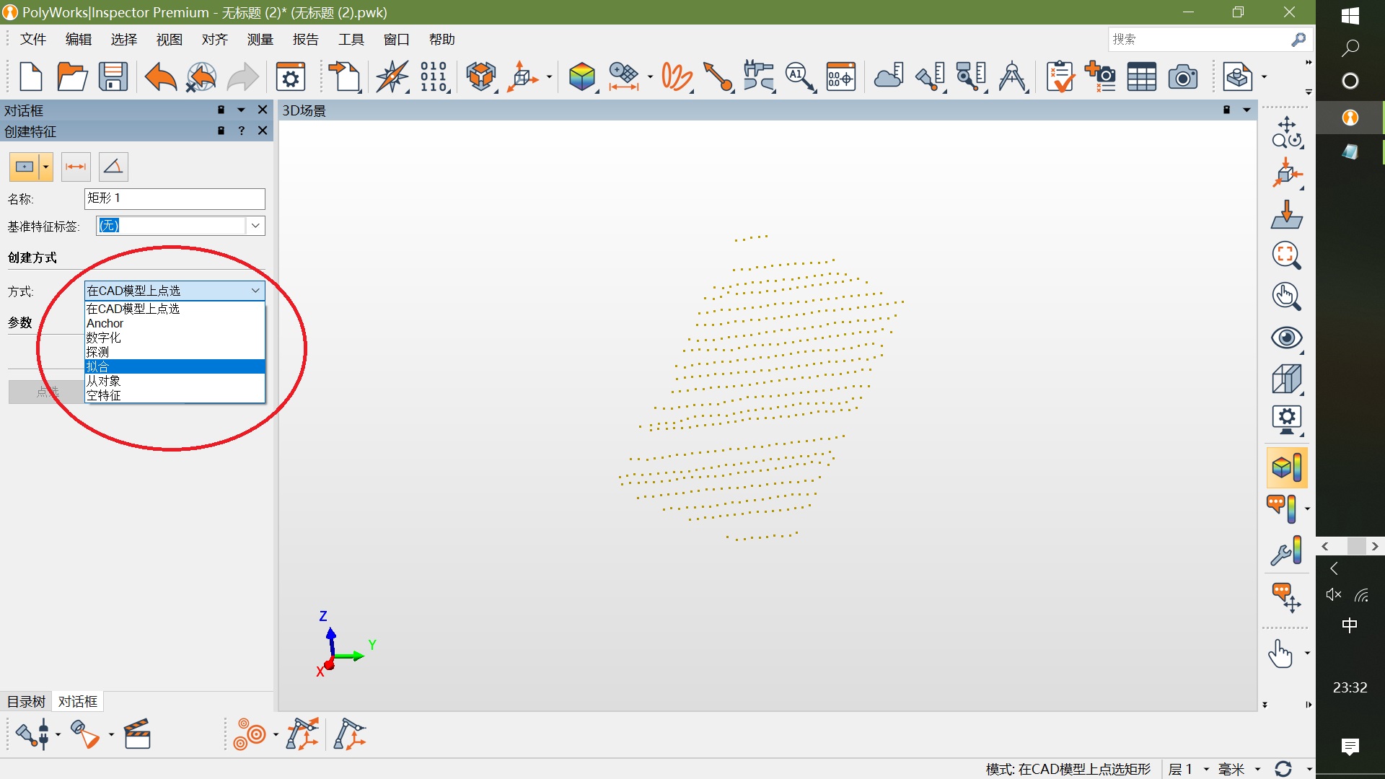
Task: Open the 毫米 units dropdown in status bar
Action: tap(1257, 769)
